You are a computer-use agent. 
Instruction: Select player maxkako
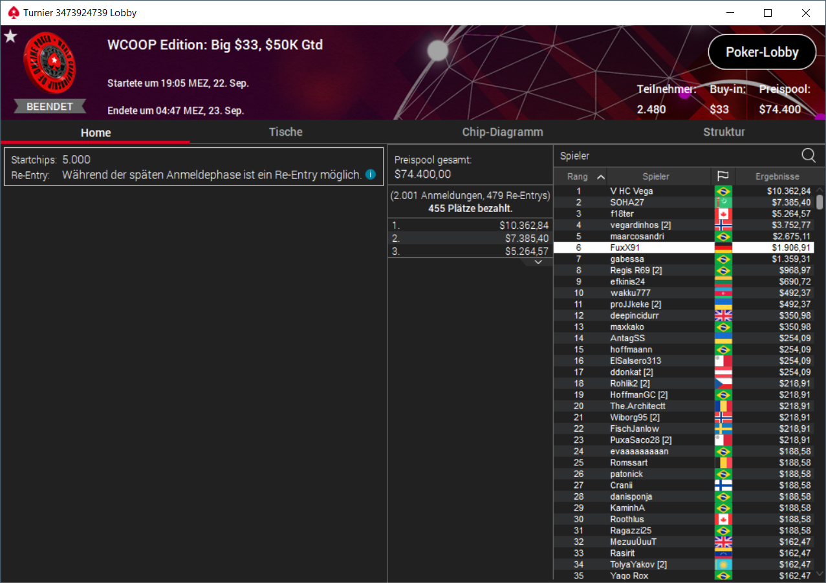[627, 327]
